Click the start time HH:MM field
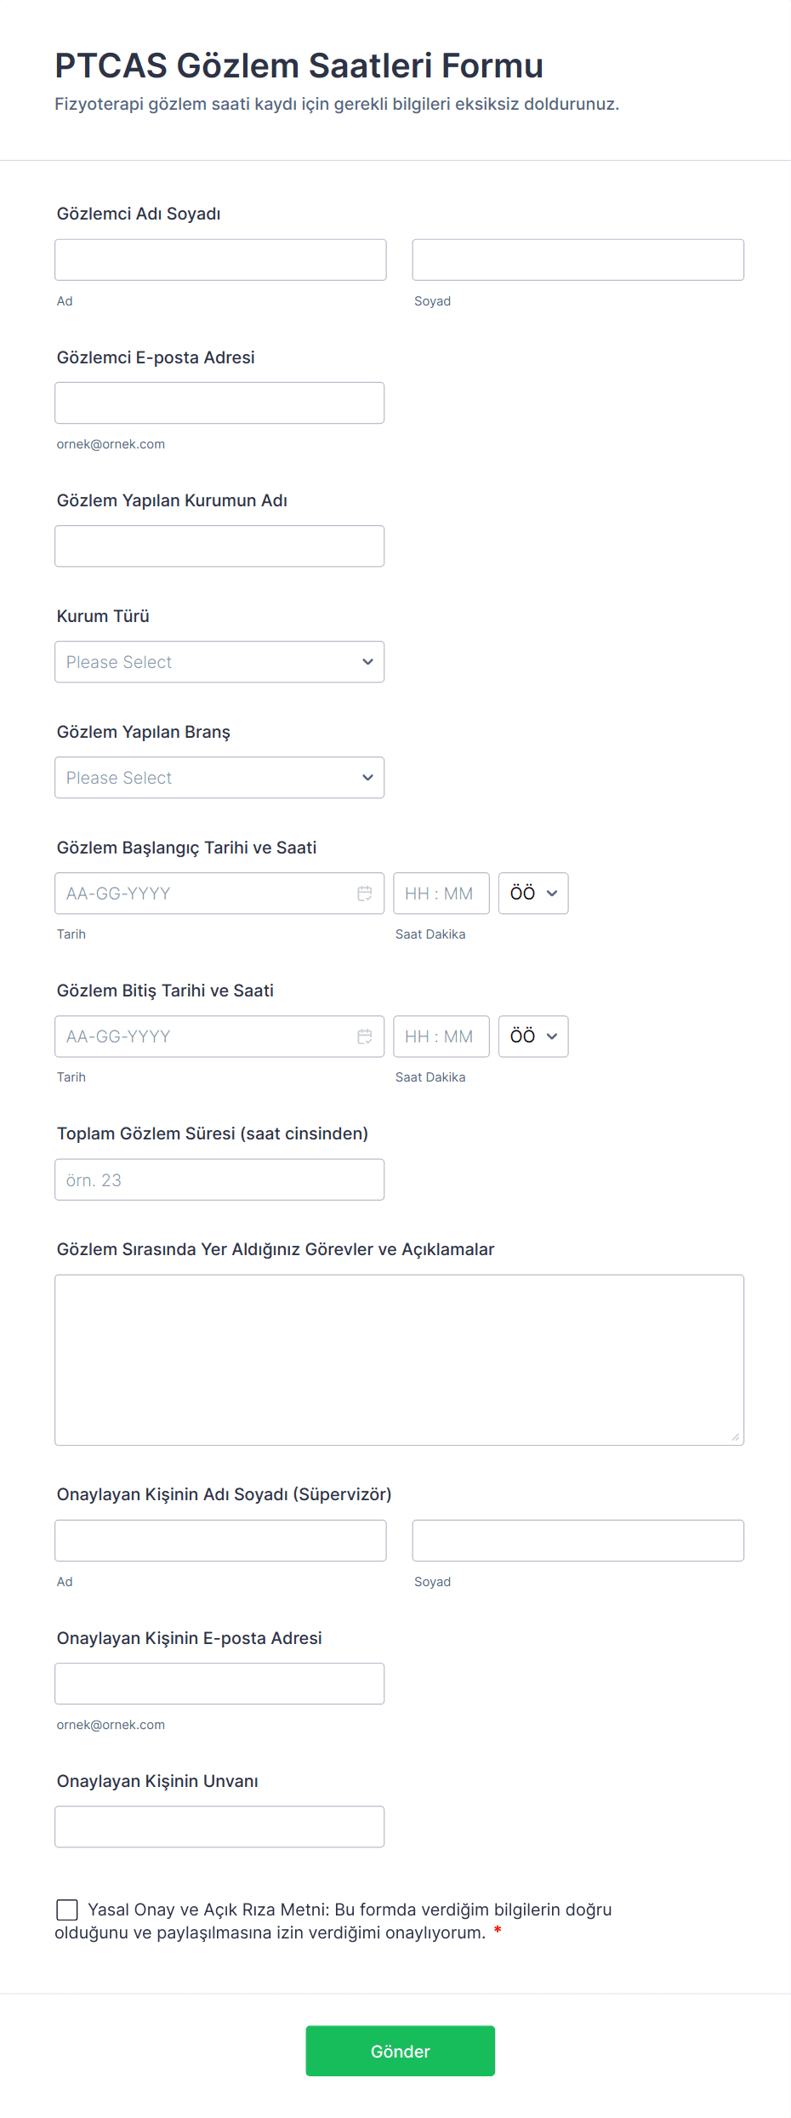Screen dimensions: 791x2118 coord(441,893)
